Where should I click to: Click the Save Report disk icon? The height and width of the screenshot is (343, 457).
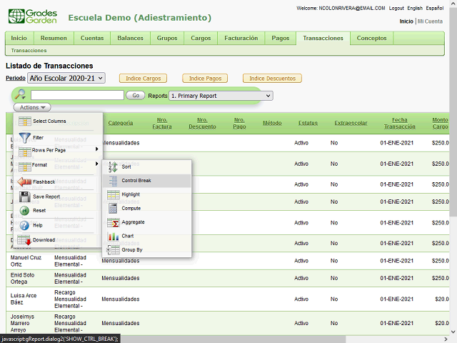click(24, 197)
